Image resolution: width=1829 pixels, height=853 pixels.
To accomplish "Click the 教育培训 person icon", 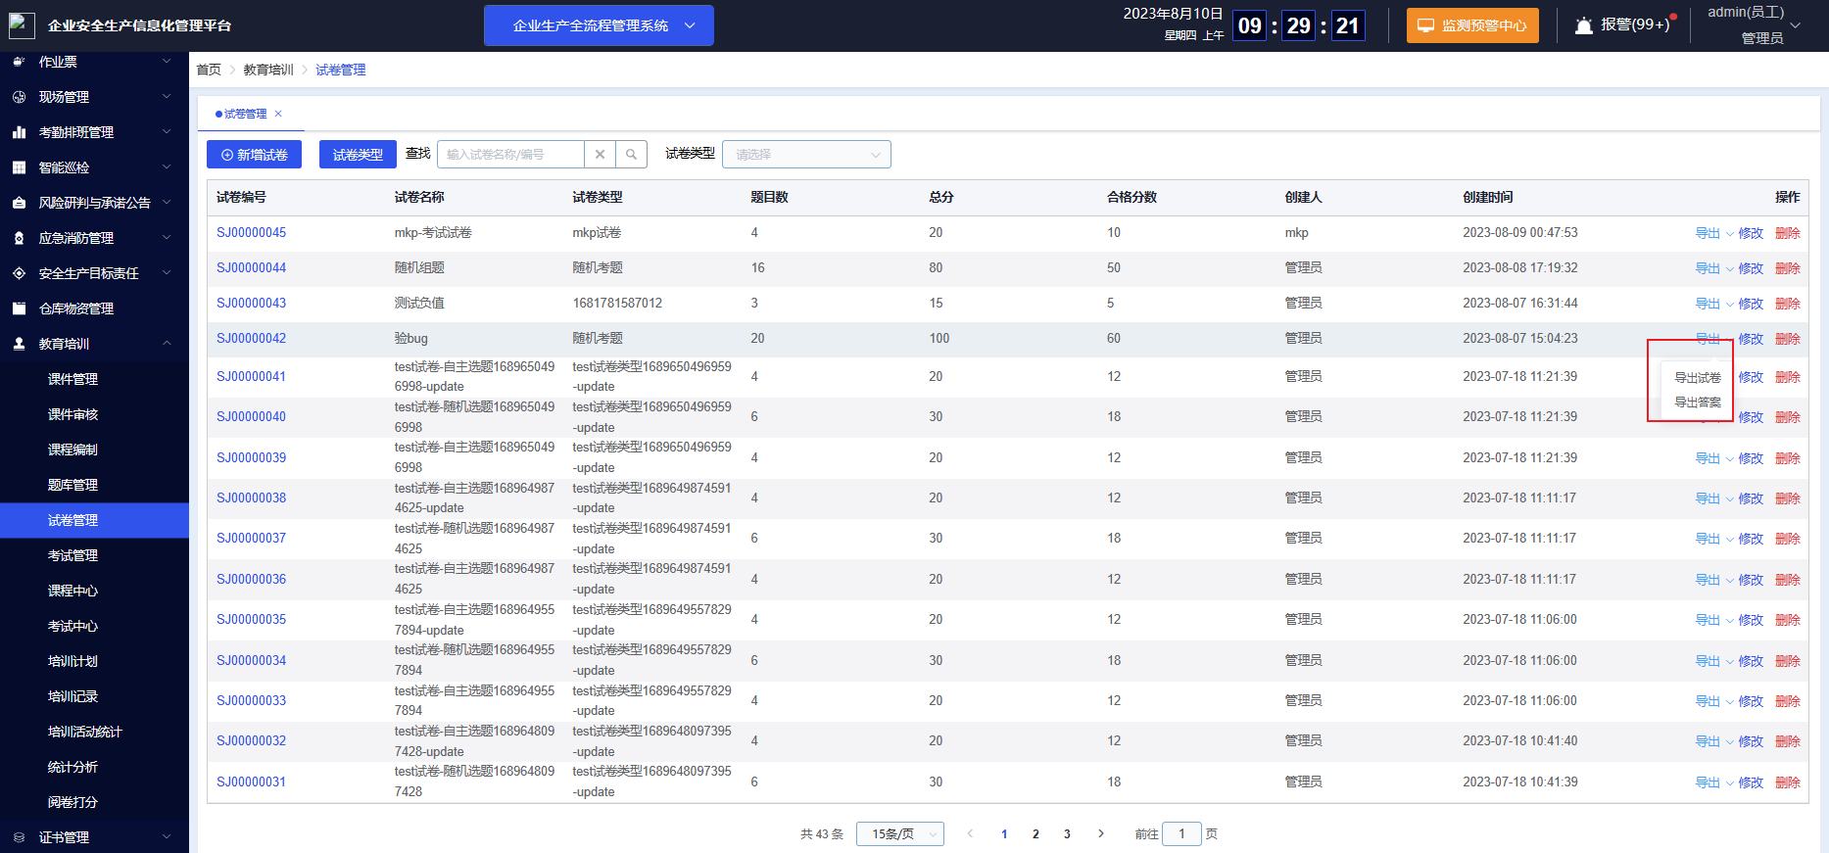I will (19, 344).
